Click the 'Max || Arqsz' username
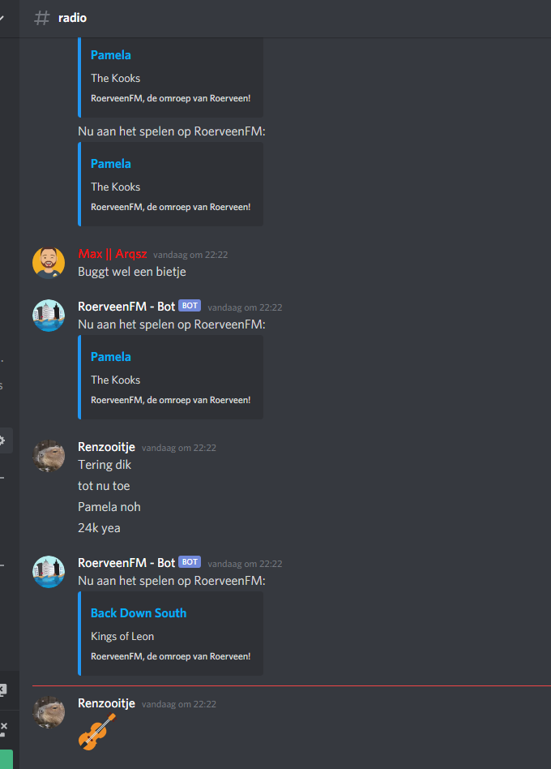The height and width of the screenshot is (769, 551). pos(112,254)
